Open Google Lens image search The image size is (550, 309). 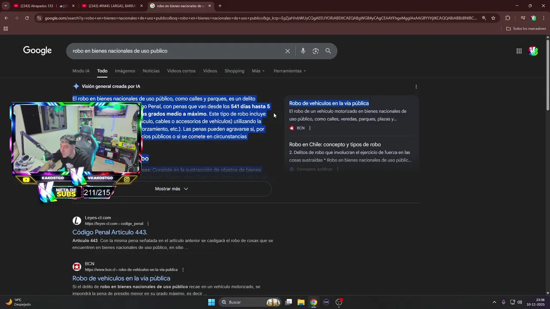tap(315, 51)
